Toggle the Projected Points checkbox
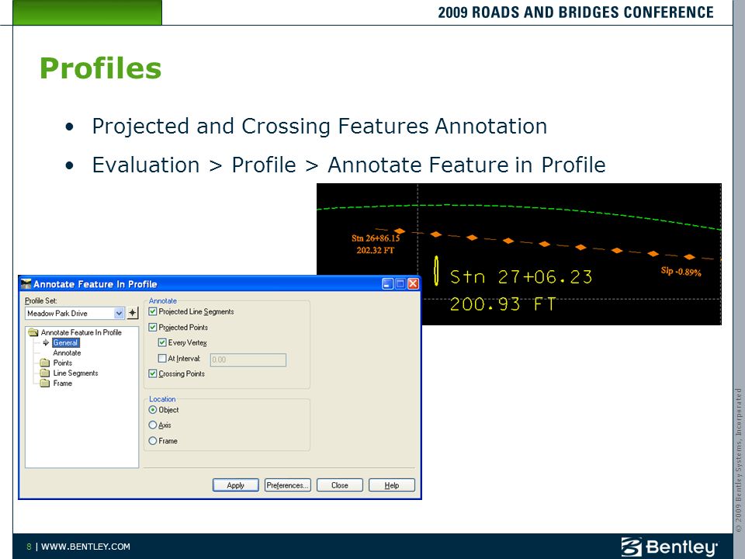Screen dimensions: 745x559 [x=153, y=328]
